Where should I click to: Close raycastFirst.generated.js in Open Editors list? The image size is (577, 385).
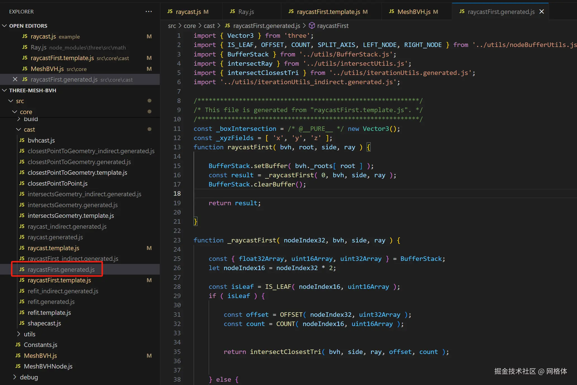click(15, 79)
